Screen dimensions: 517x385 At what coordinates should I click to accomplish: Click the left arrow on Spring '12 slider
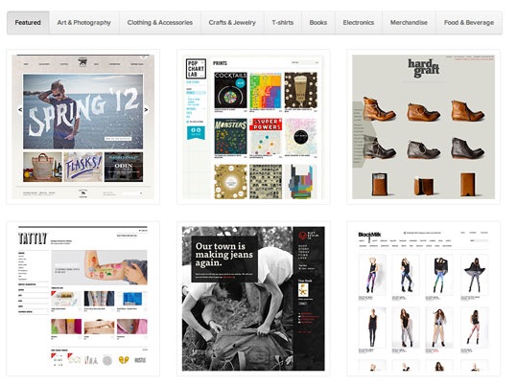tap(20, 110)
